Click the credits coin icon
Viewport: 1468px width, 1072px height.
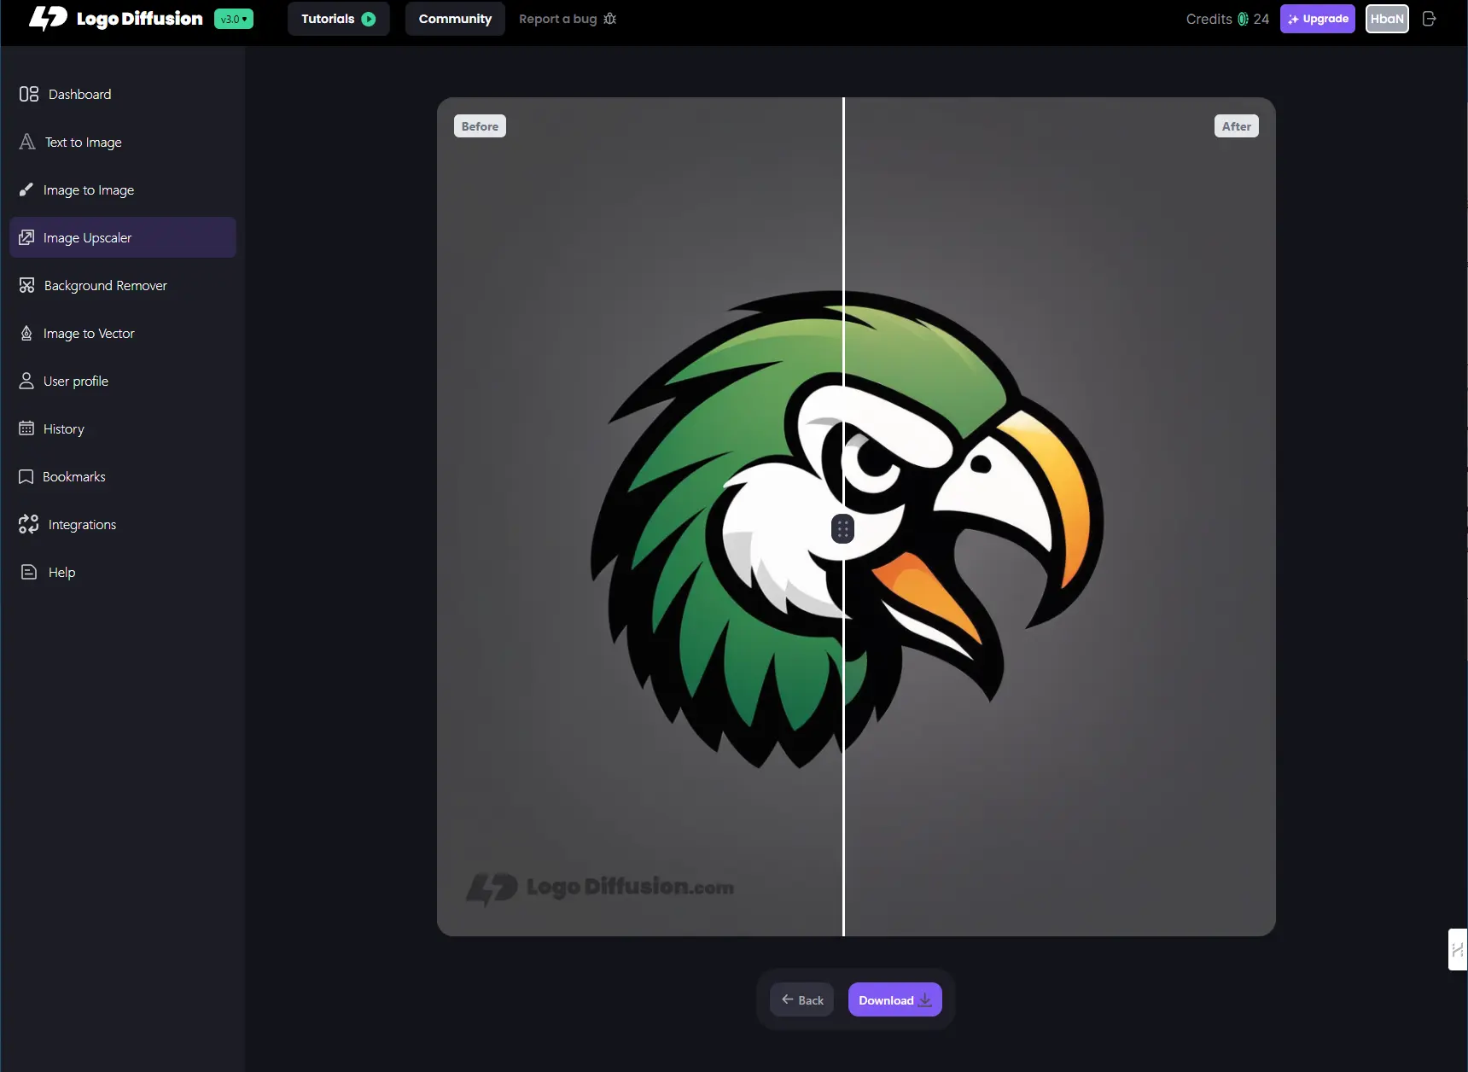pyautogui.click(x=1244, y=19)
